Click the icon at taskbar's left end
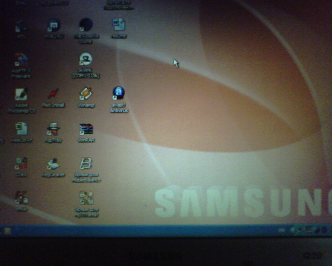 (7, 231)
